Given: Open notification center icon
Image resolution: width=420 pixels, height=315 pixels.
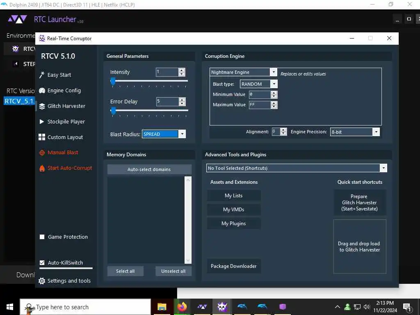Looking at the screenshot, I should coord(407,308).
